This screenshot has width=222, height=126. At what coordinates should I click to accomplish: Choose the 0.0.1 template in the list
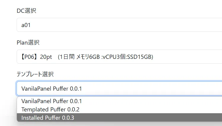[52, 101]
